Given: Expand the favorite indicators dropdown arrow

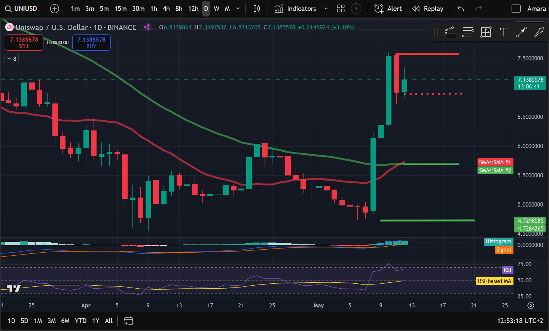Looking at the screenshot, I should pyautogui.click(x=326, y=8).
